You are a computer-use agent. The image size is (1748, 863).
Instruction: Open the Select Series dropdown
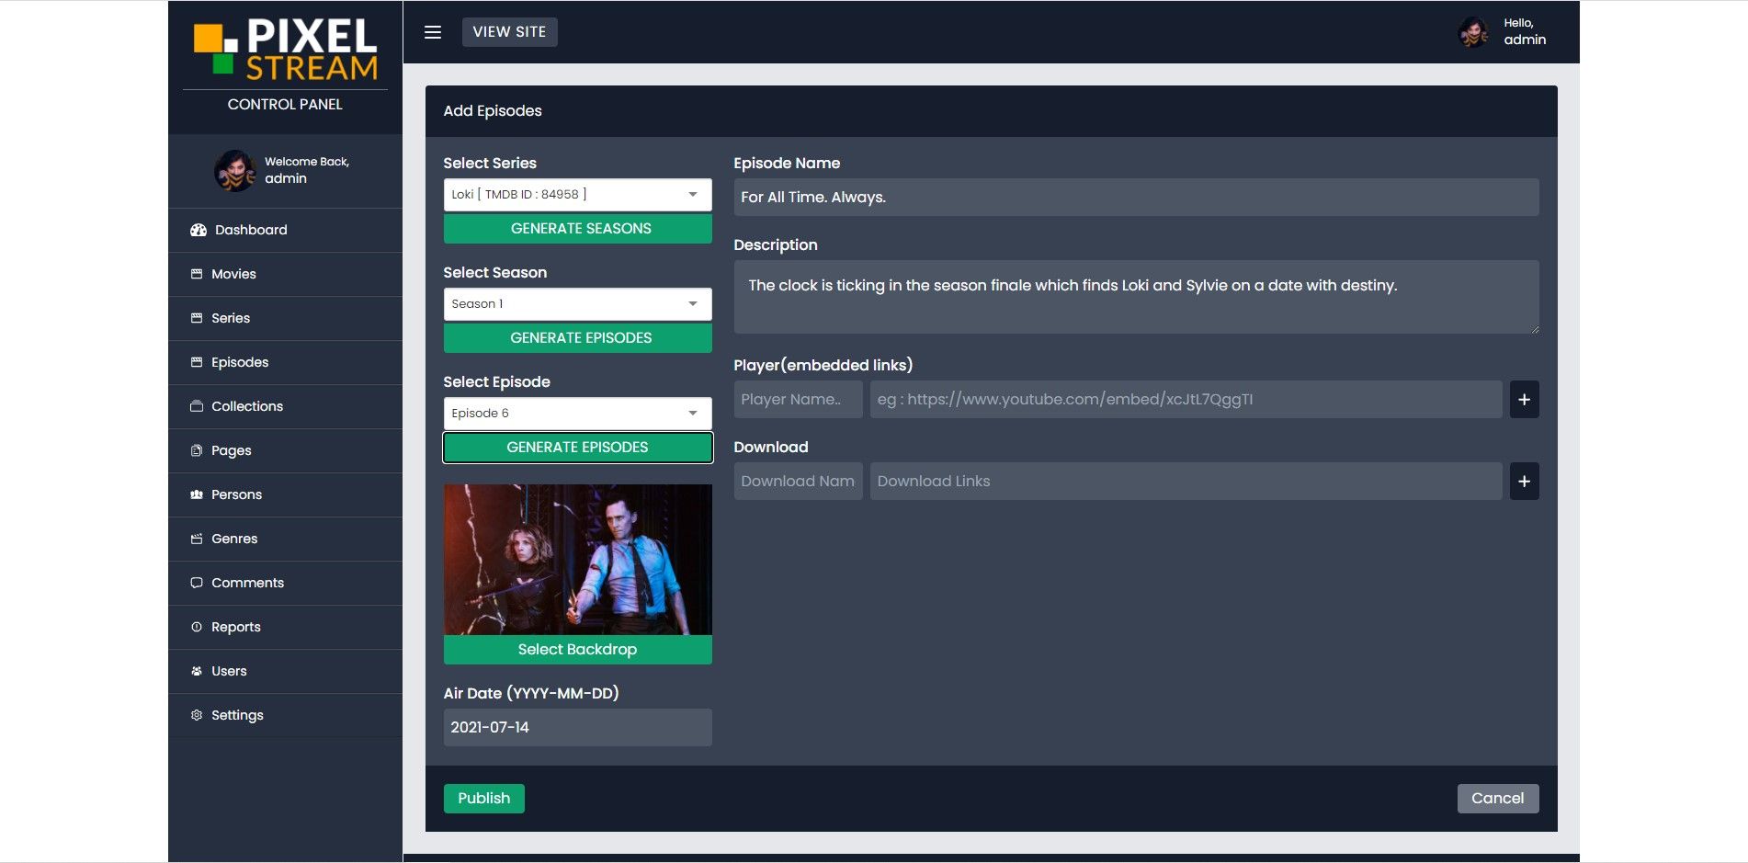click(577, 195)
